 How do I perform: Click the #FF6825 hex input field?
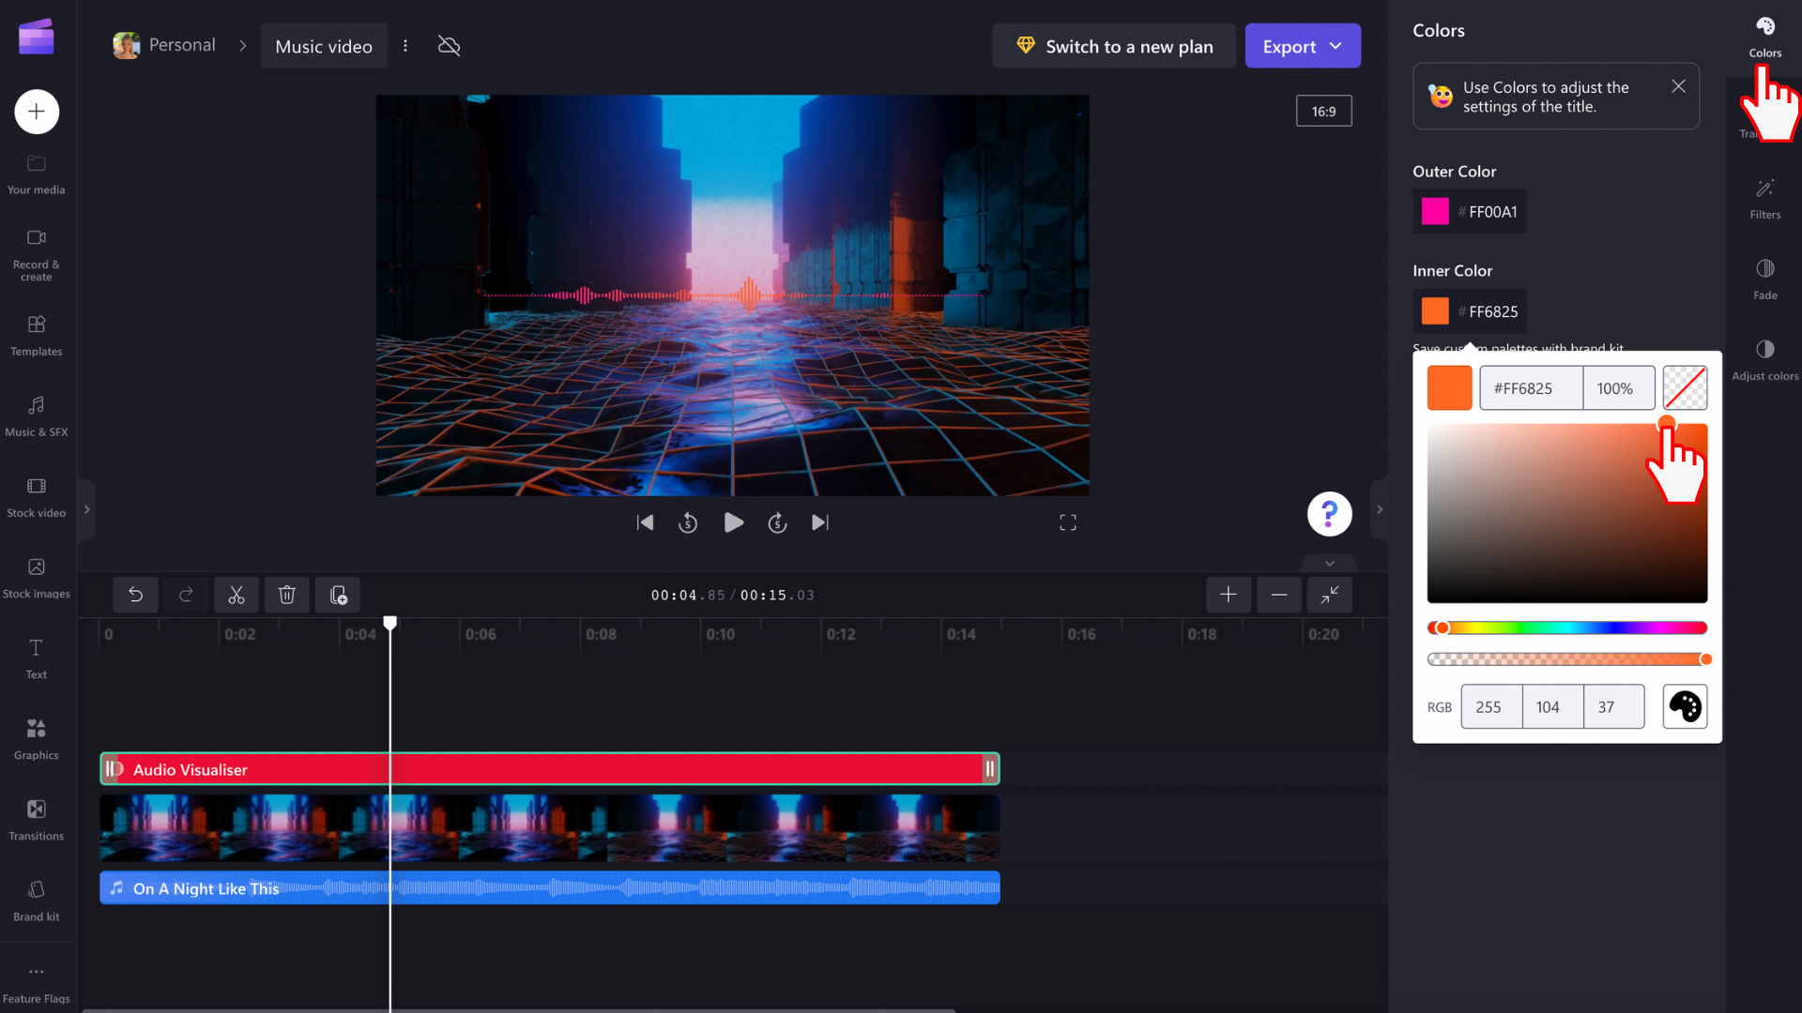tap(1529, 387)
